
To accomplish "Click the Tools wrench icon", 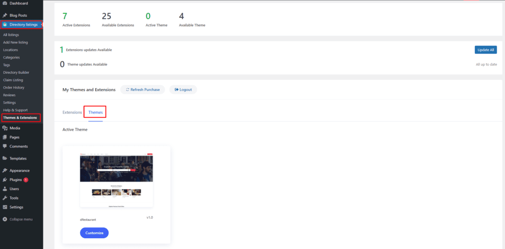I will point(5,198).
